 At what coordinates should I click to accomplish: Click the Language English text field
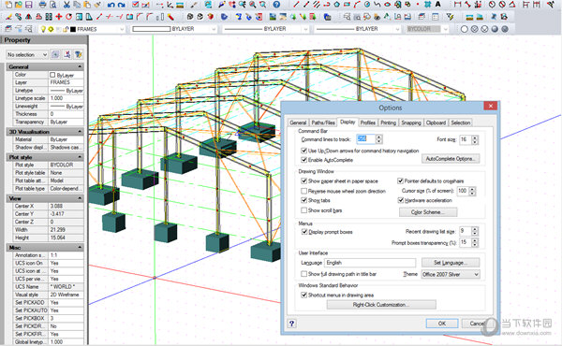click(x=370, y=263)
